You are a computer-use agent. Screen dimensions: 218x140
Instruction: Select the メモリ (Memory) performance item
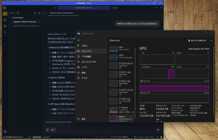[121, 57]
